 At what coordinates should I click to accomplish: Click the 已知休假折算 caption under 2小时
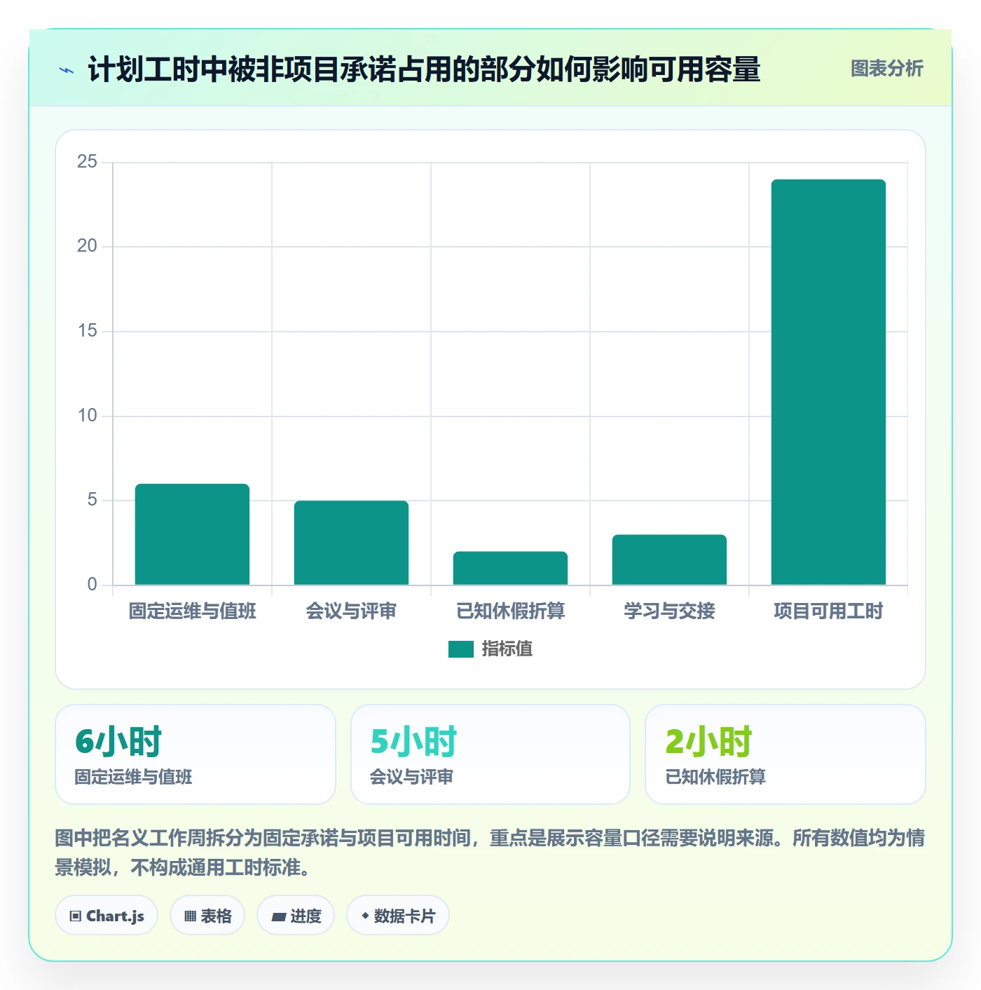(x=715, y=777)
